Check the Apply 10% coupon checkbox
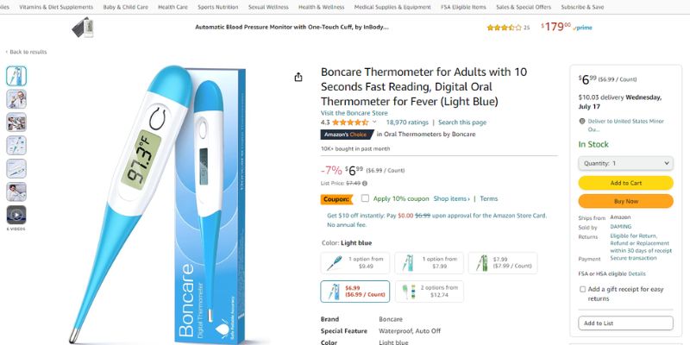Screen dimensions: 690x345 coord(365,198)
